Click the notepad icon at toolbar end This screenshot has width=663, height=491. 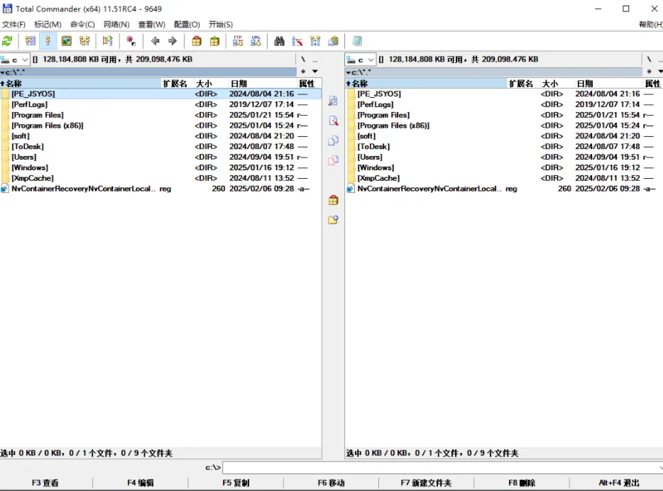coord(357,41)
